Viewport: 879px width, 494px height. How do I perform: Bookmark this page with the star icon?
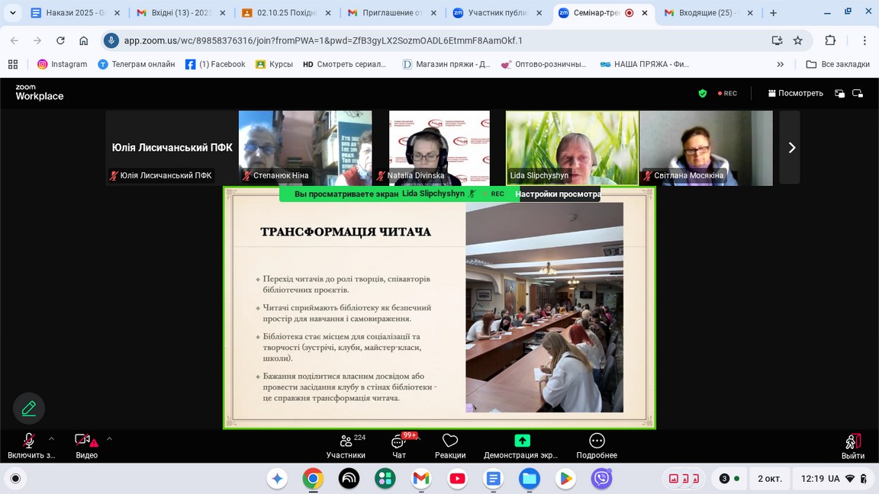(x=797, y=40)
